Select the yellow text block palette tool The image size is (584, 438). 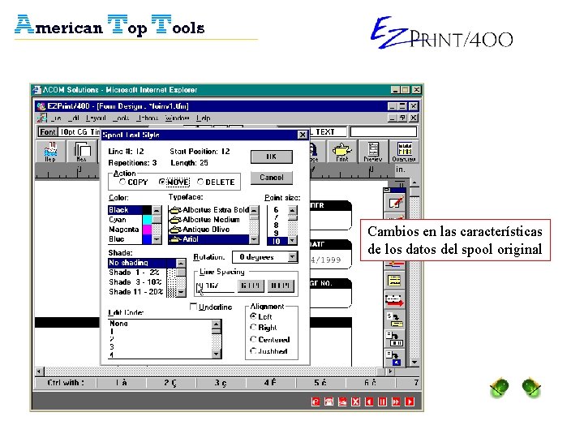click(394, 281)
